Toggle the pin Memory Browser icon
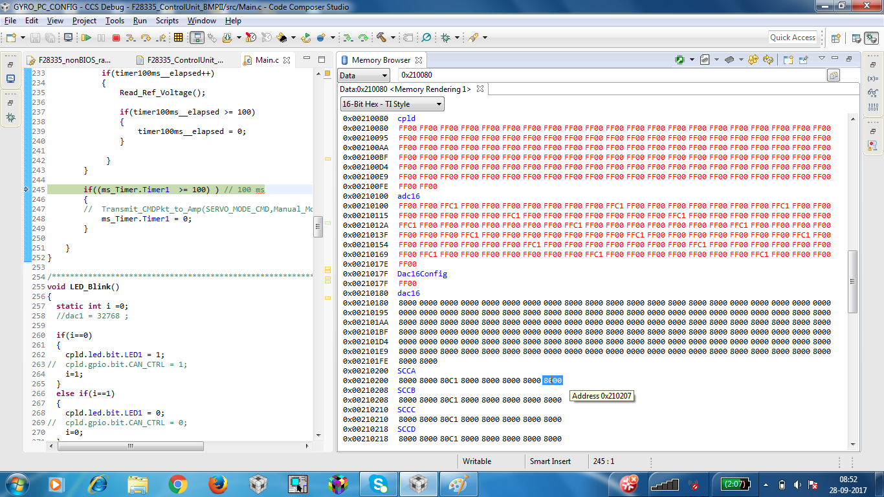 (803, 60)
